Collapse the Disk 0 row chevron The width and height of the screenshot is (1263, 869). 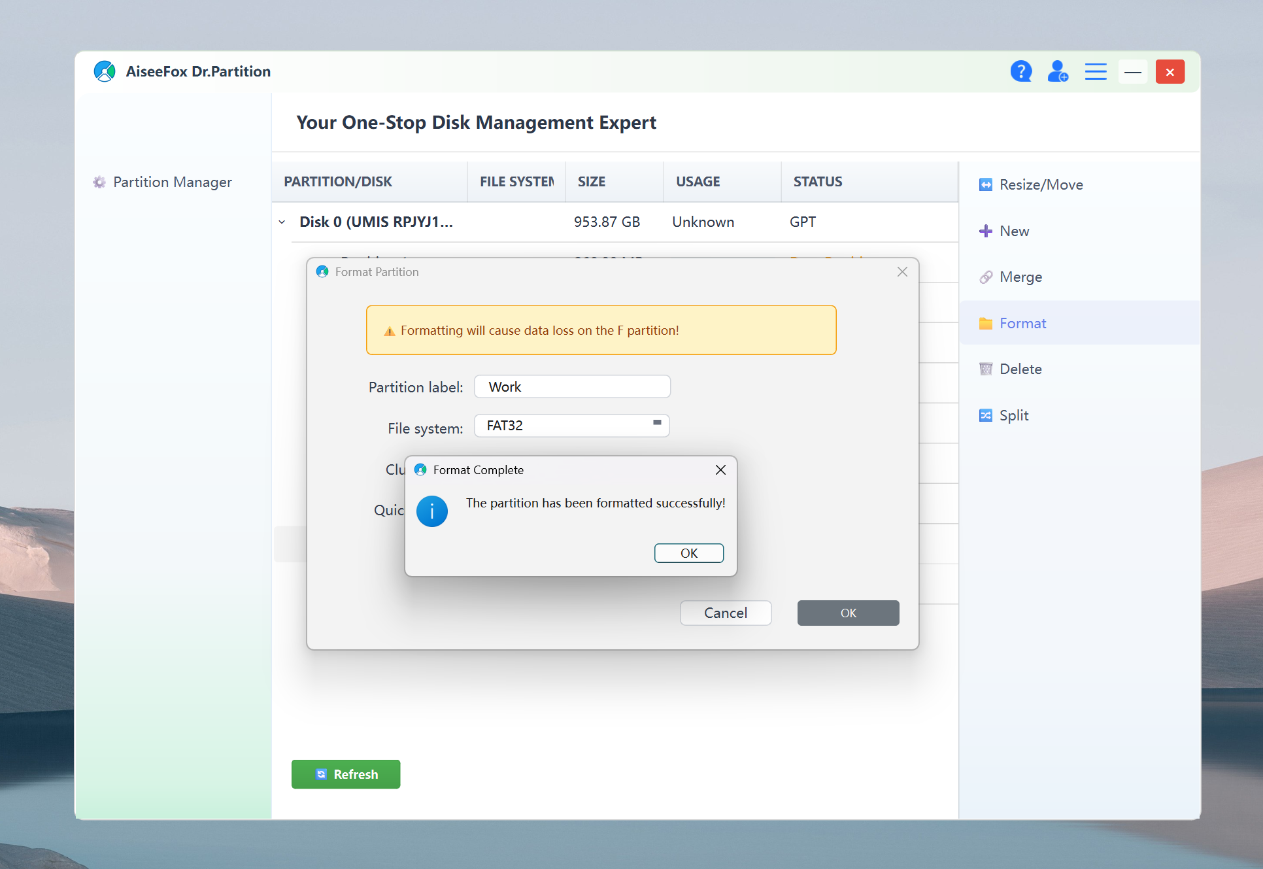[x=282, y=222]
